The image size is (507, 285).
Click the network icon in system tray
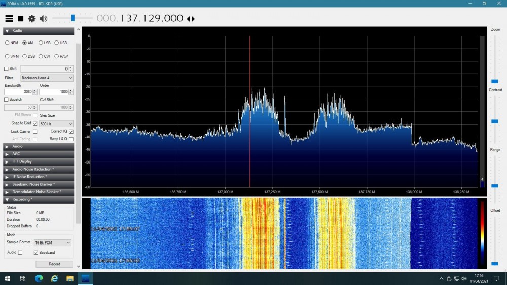point(457,278)
